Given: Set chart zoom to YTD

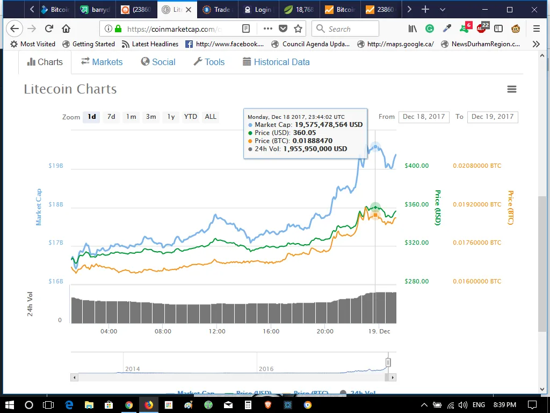Looking at the screenshot, I should pyautogui.click(x=191, y=117).
